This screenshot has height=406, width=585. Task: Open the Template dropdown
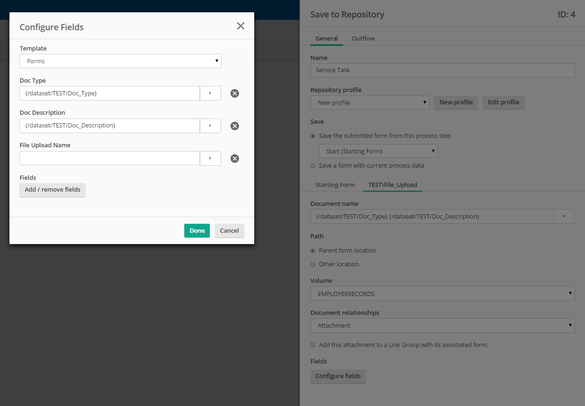click(120, 61)
